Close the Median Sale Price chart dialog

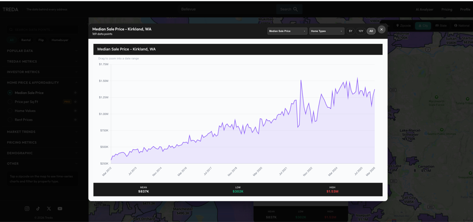381,29
